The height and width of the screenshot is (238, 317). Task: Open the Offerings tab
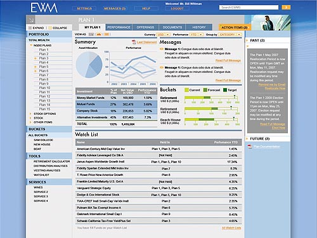[x=145, y=27]
